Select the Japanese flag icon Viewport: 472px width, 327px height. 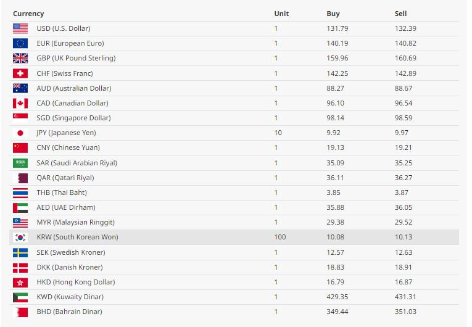20,133
